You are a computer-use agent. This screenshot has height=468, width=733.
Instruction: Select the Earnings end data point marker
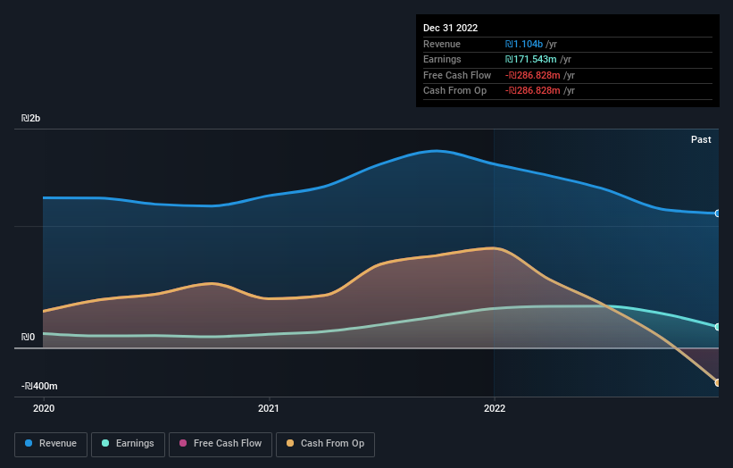coord(718,327)
